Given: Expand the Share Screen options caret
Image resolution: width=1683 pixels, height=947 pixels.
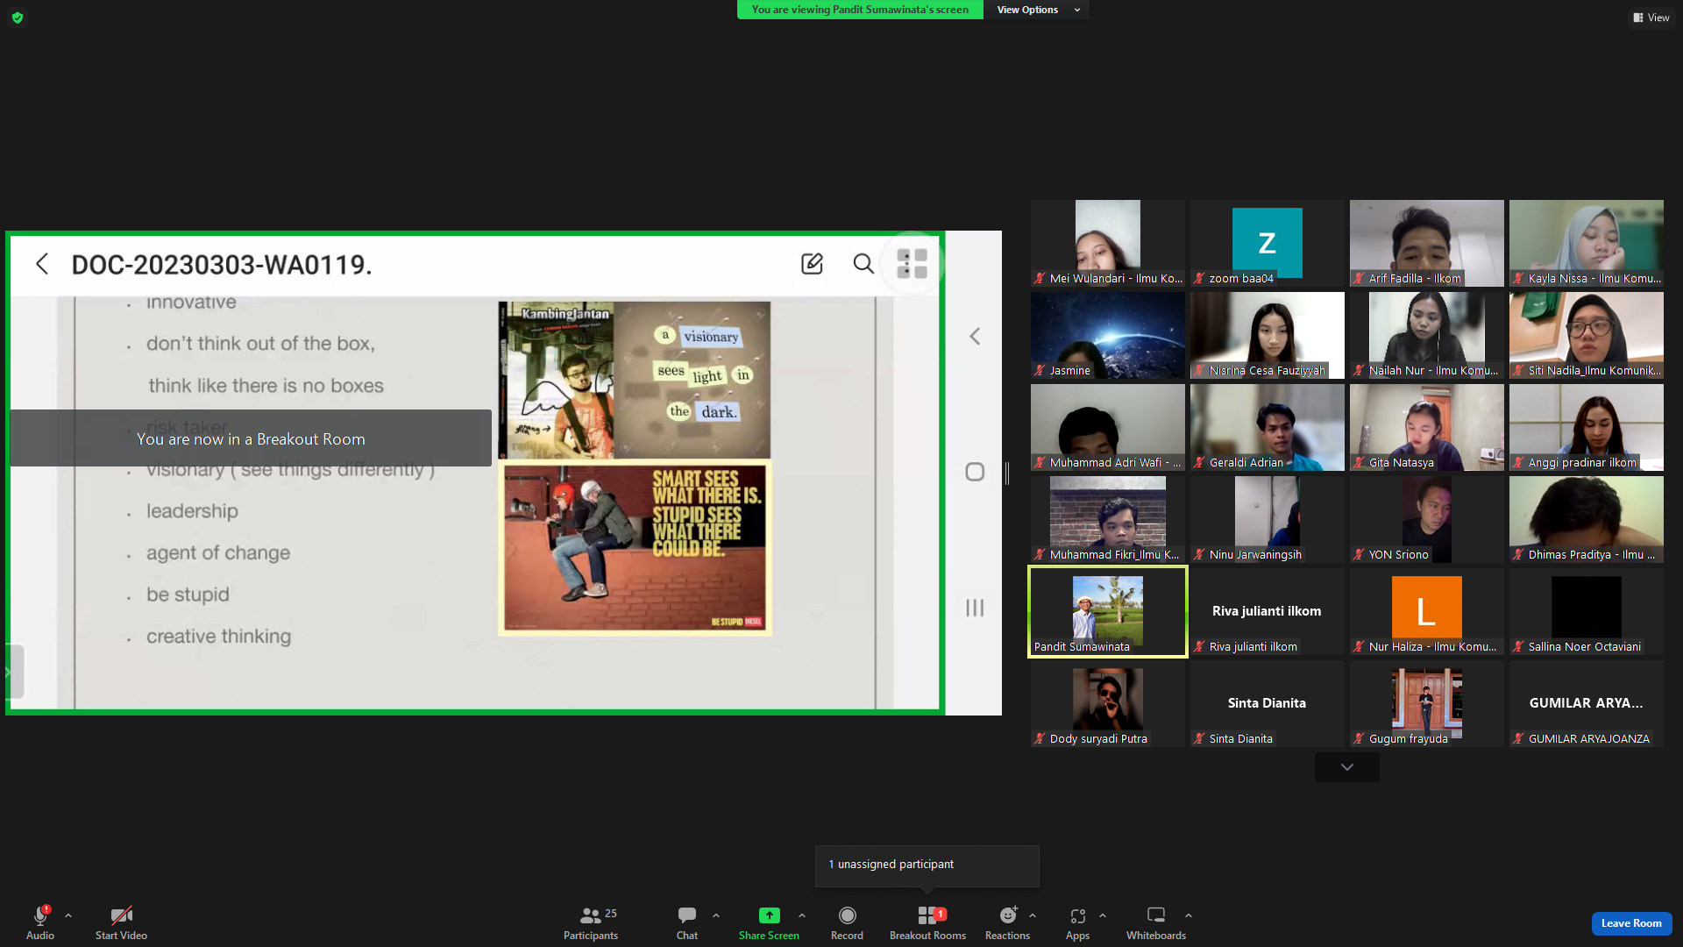Looking at the screenshot, I should [x=802, y=915].
